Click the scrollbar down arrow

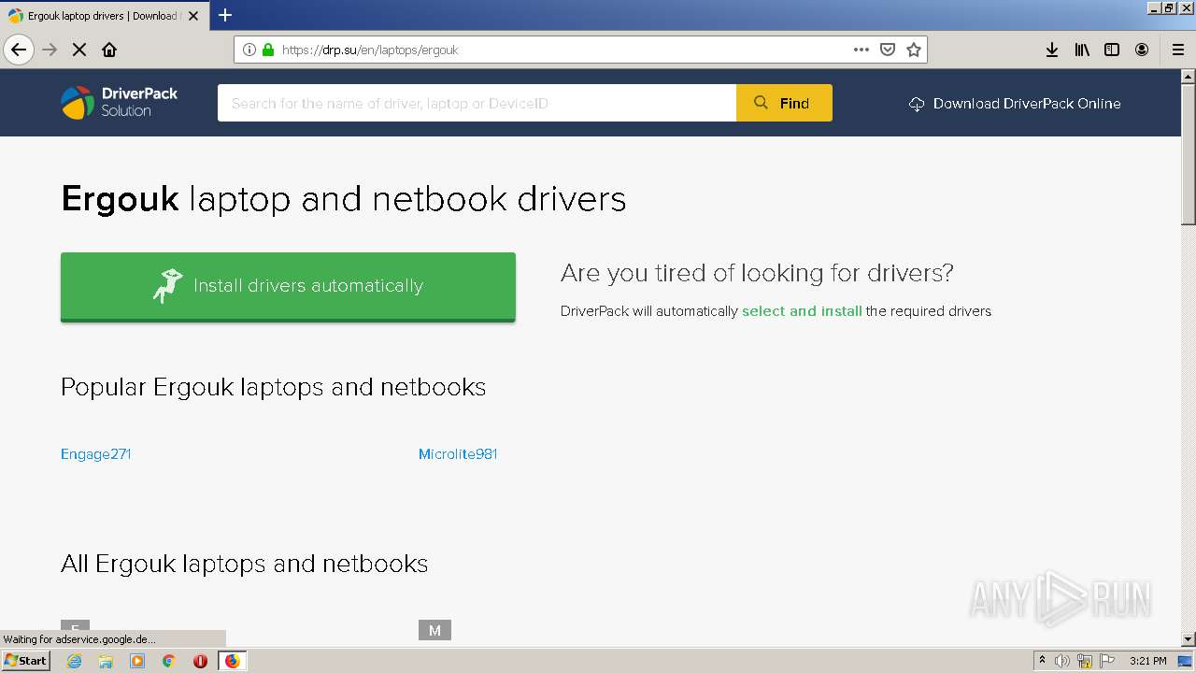[1189, 639]
